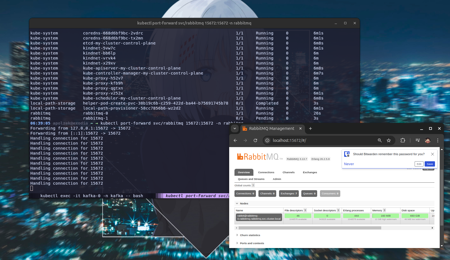This screenshot has width=450, height=260.
Task: Switch to the Channels tab
Action: click(x=288, y=172)
